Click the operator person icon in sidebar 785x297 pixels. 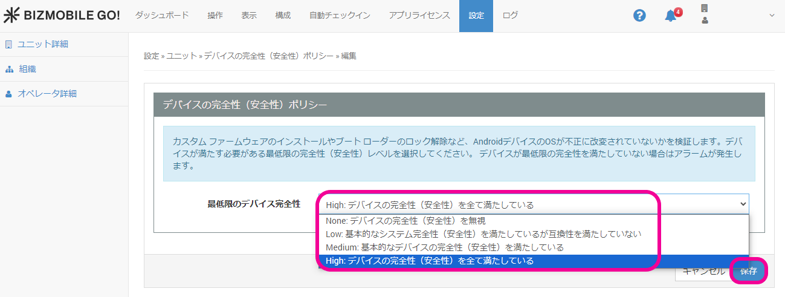pos(8,94)
